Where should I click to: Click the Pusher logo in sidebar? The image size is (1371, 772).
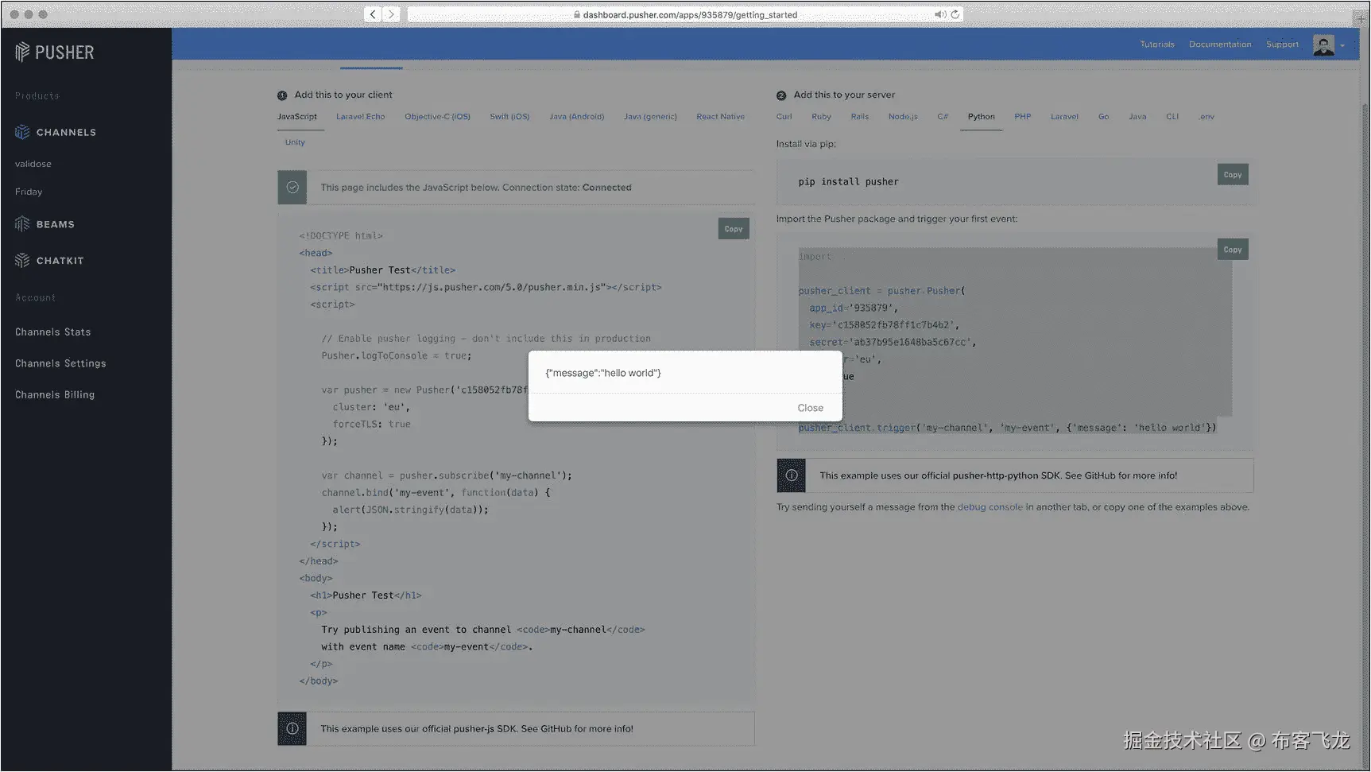(x=54, y=52)
